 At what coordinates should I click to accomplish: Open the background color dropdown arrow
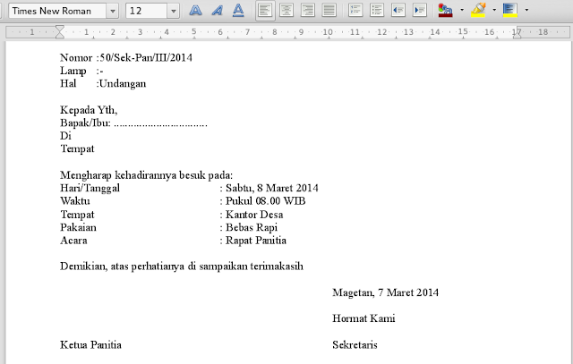[x=526, y=10]
